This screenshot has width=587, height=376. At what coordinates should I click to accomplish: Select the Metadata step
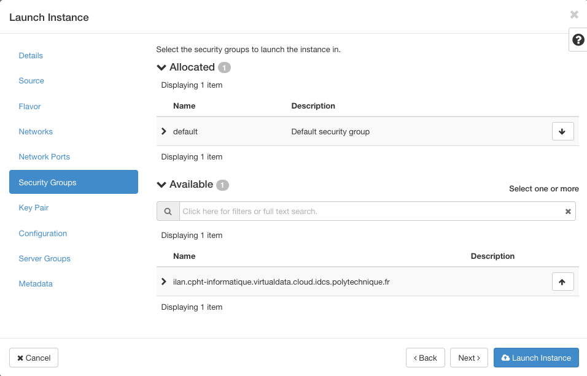click(x=36, y=283)
